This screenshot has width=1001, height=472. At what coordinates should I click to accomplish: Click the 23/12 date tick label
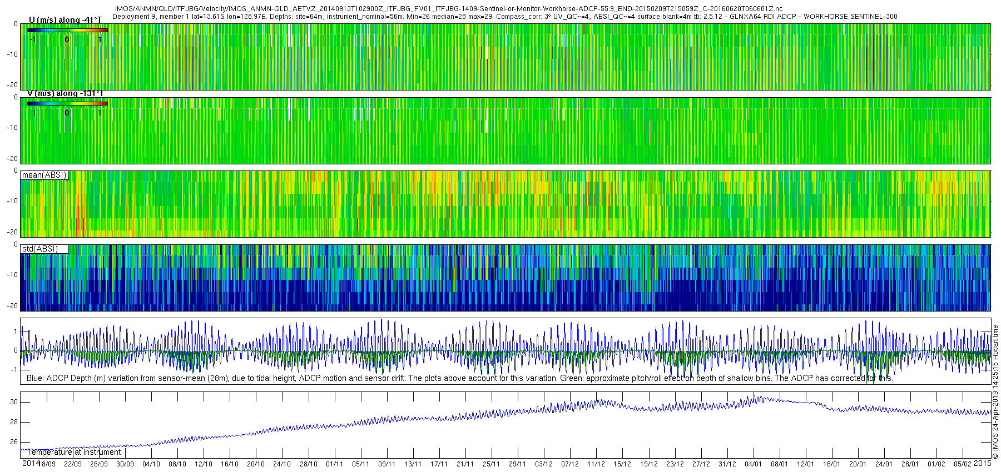point(675,464)
